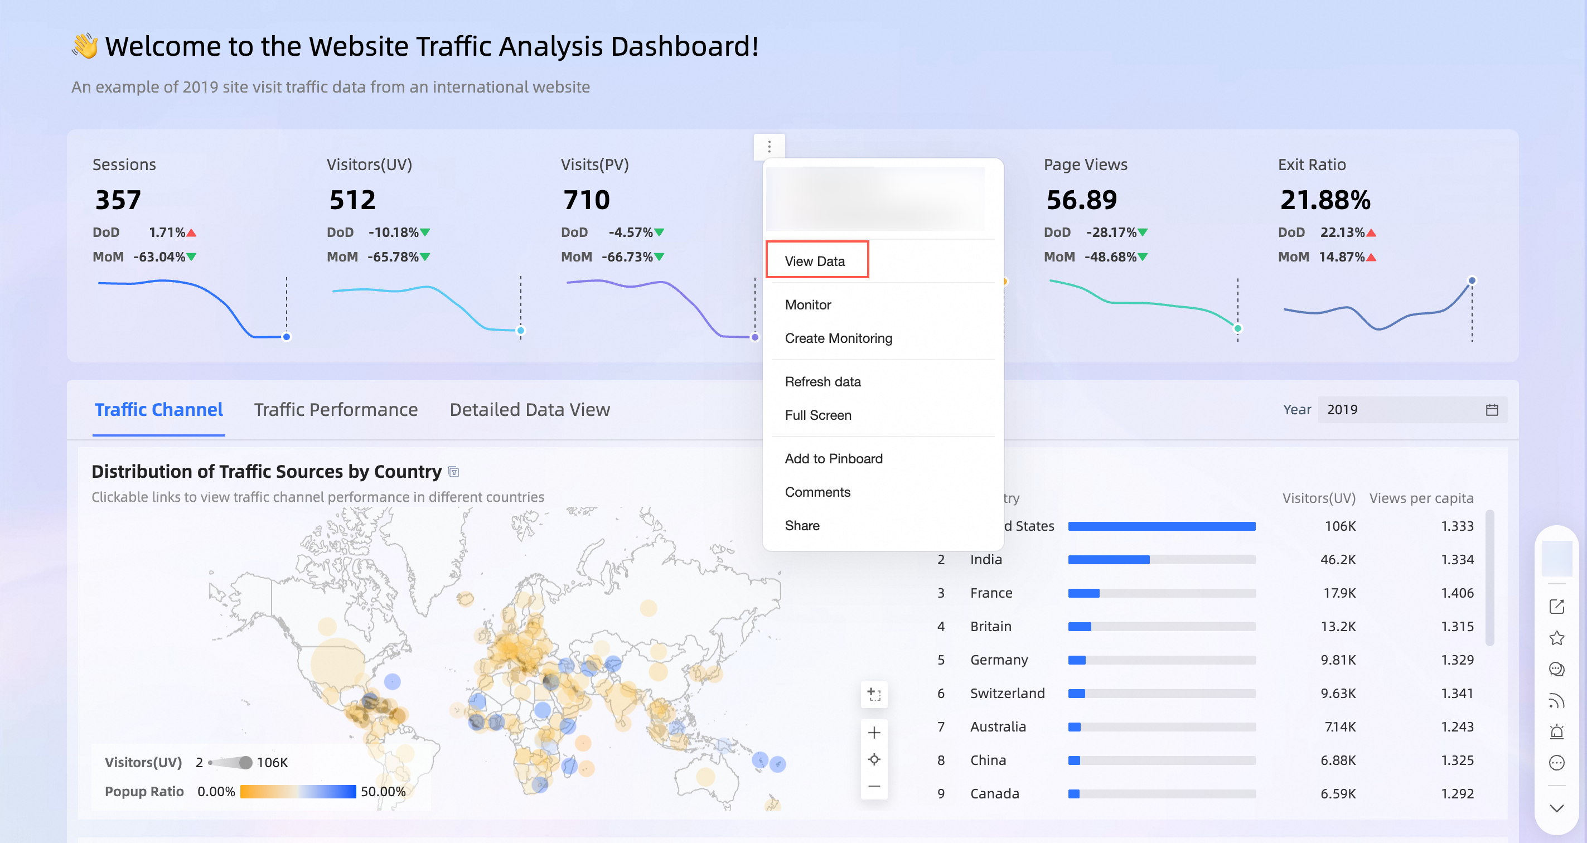Viewport: 1587px width, 843px height.
Task: Click the box-select map tool icon
Action: pyautogui.click(x=874, y=694)
